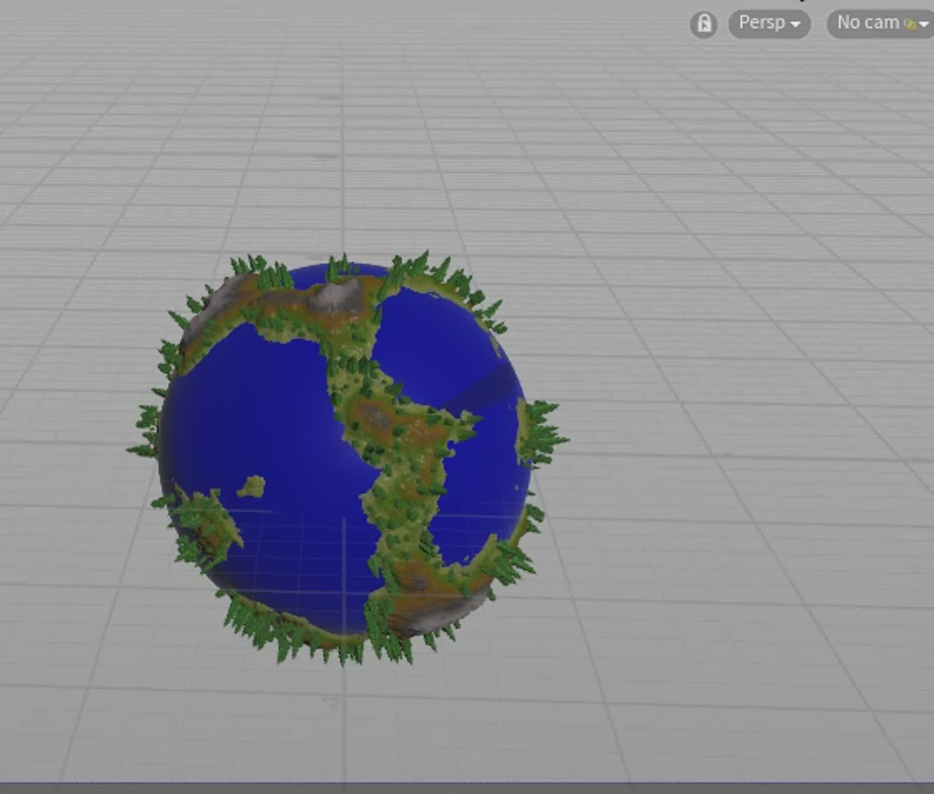Click the timeline strip at the screen bottom
The height and width of the screenshot is (794, 934).
467,788
